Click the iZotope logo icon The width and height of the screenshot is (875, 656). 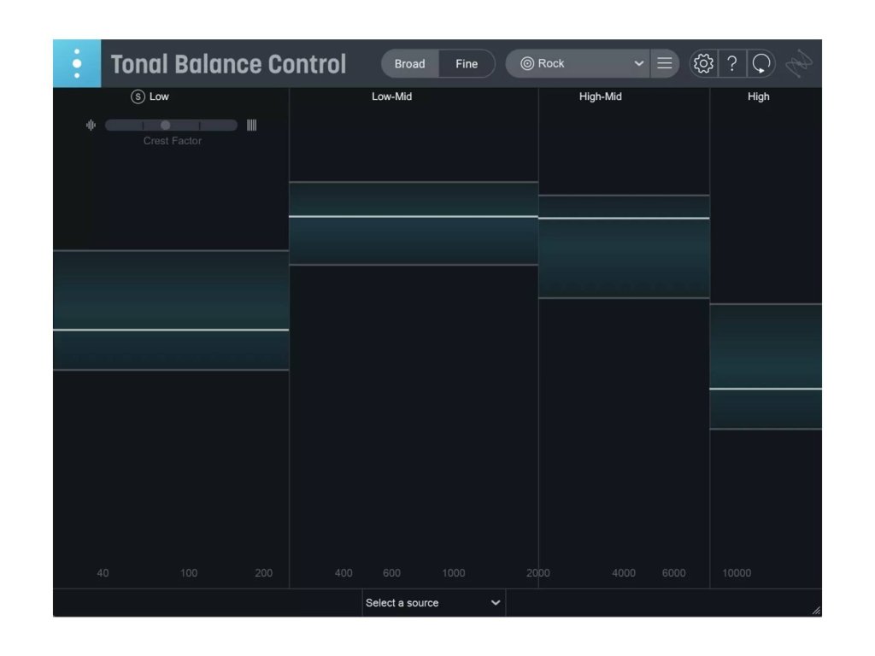tap(799, 63)
